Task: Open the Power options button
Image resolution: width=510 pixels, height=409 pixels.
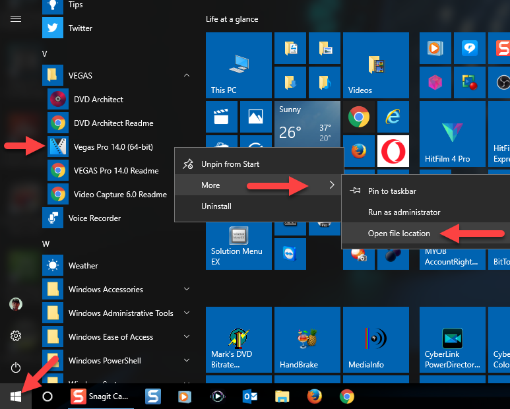Action: (x=16, y=367)
